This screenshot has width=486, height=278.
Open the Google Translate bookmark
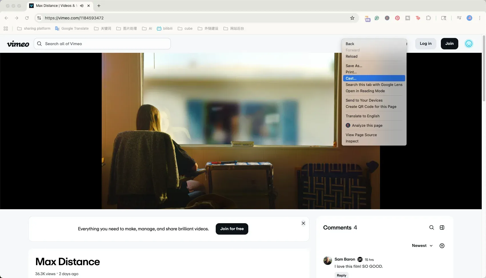click(x=72, y=29)
